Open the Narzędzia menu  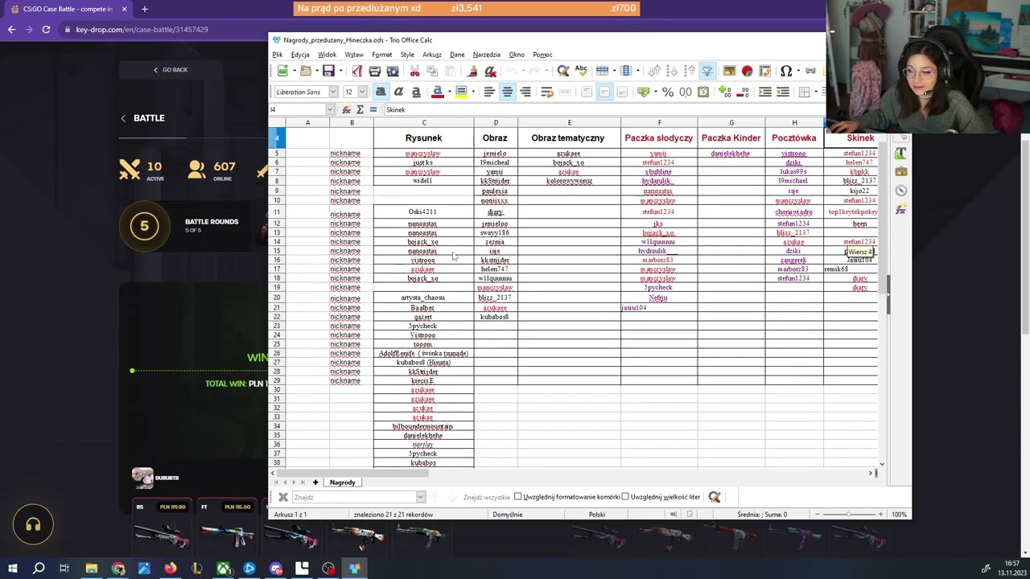(x=487, y=55)
